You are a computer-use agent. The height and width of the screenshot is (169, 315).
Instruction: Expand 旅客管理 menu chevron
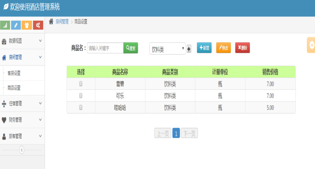click(40, 136)
